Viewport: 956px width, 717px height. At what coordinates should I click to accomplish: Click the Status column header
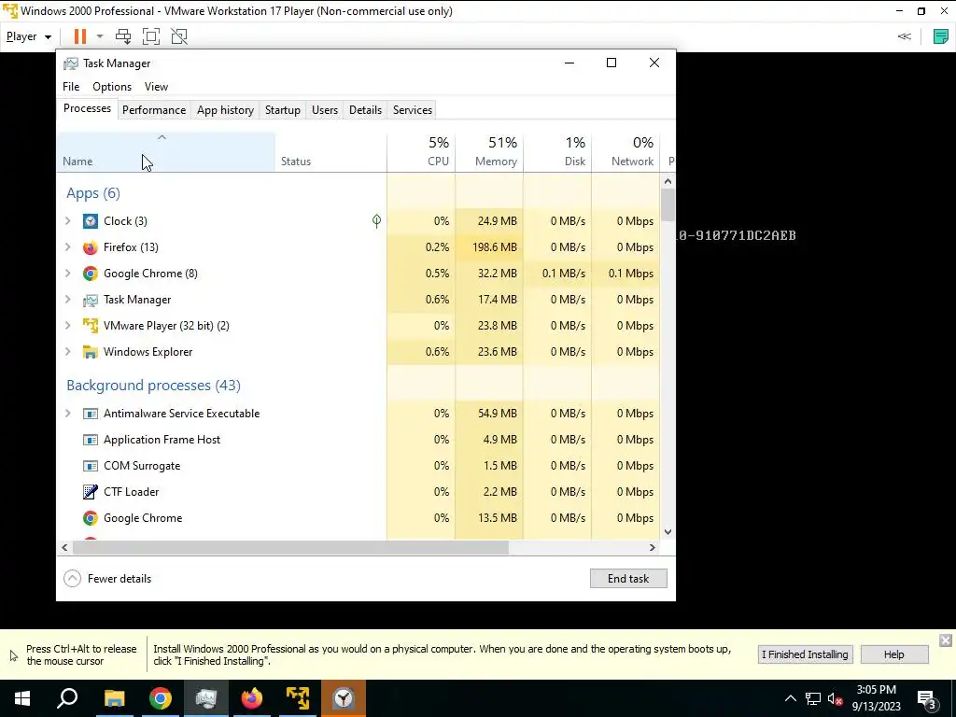point(330,152)
